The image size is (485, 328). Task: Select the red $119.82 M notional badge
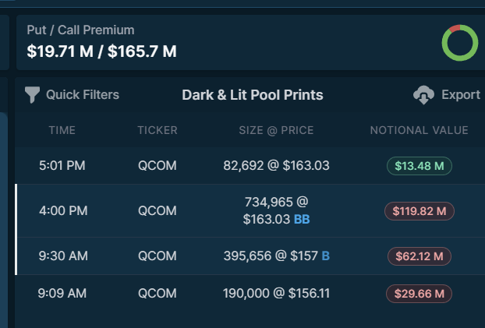[x=420, y=211]
